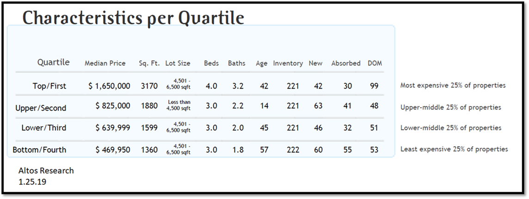This screenshot has height=199, width=529.
Task: Select the Bottom/Fourth row label
Action: 39,150
